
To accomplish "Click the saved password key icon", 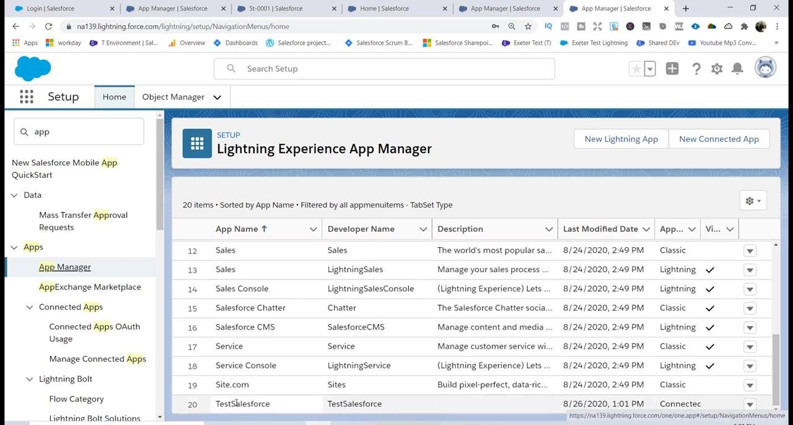I will point(495,27).
